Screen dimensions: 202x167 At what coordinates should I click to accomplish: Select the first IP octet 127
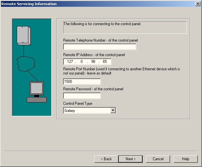tap(70, 62)
